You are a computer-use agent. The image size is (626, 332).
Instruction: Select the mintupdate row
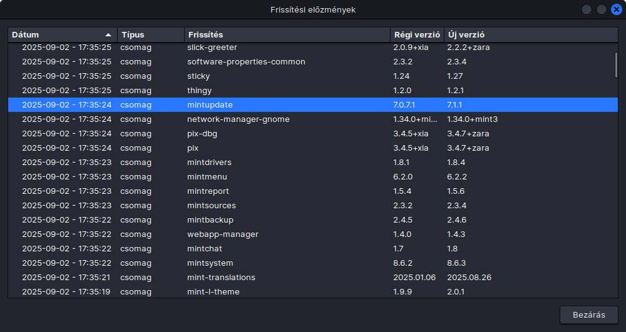pos(313,105)
